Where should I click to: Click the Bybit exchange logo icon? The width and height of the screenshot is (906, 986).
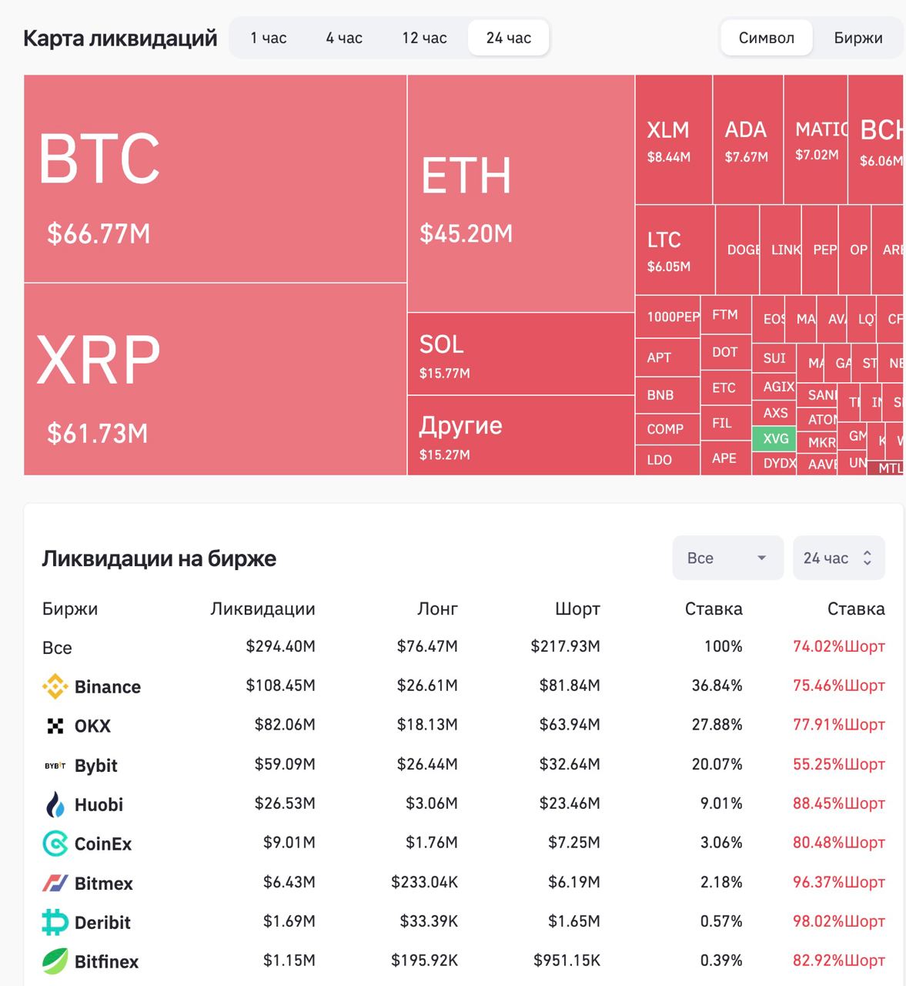pos(55,766)
